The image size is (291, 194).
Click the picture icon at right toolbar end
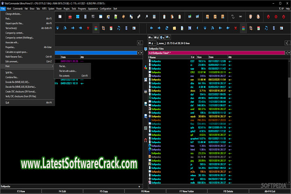(x=281, y=28)
